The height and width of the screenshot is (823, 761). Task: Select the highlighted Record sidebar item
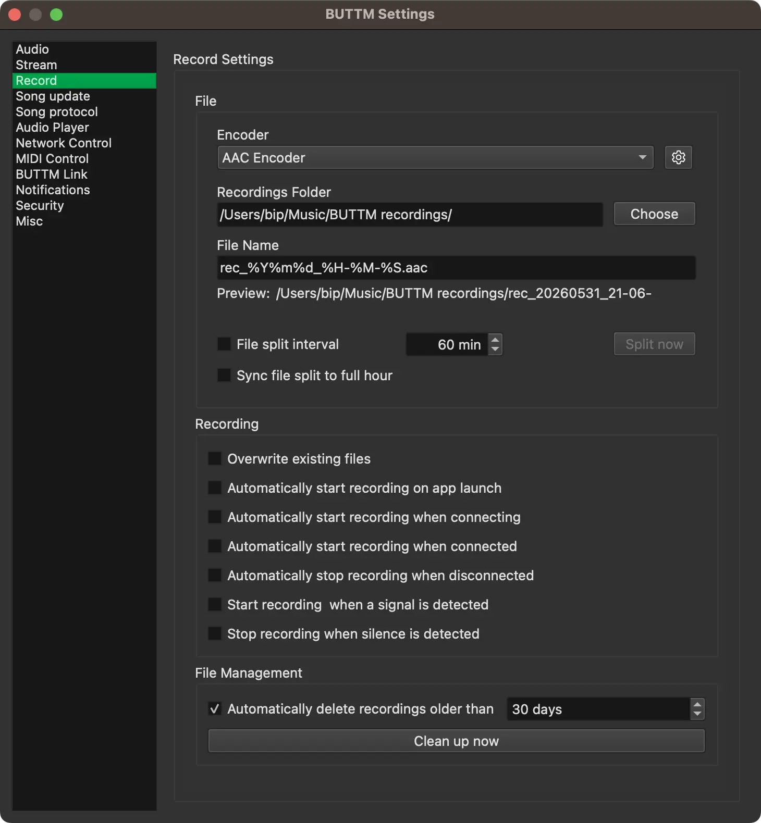click(84, 81)
